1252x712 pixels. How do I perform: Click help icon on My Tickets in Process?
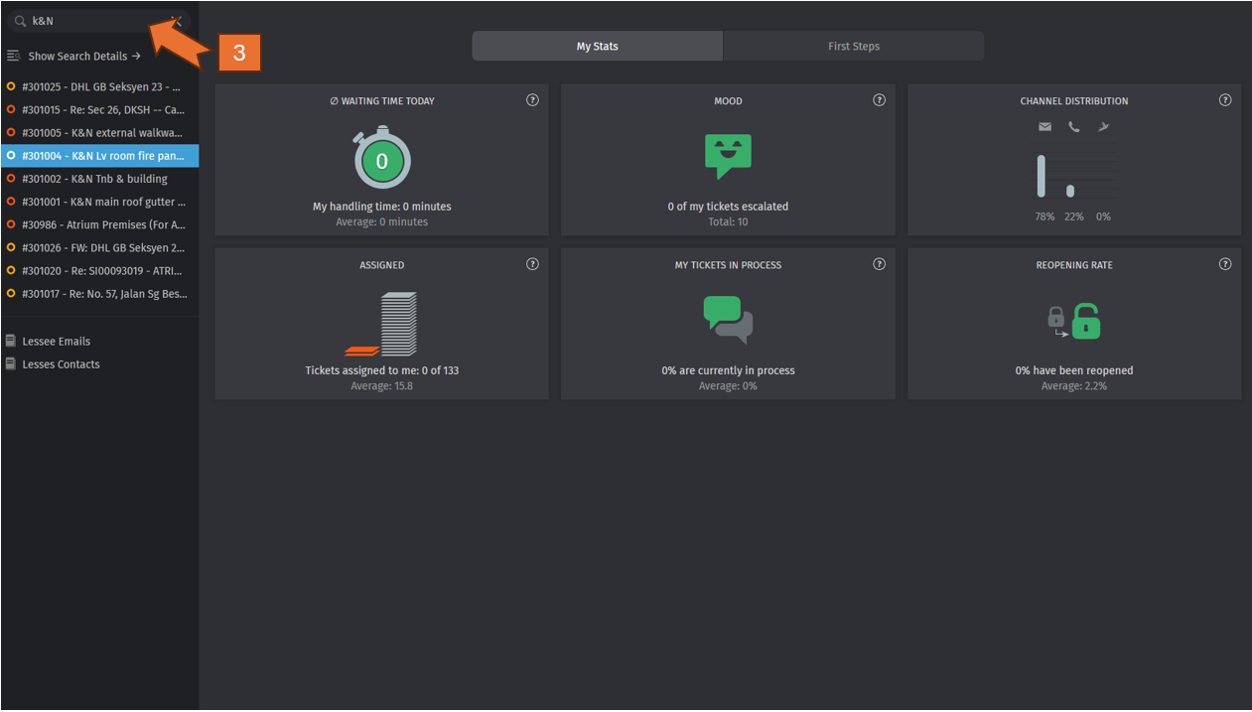pyautogui.click(x=879, y=264)
